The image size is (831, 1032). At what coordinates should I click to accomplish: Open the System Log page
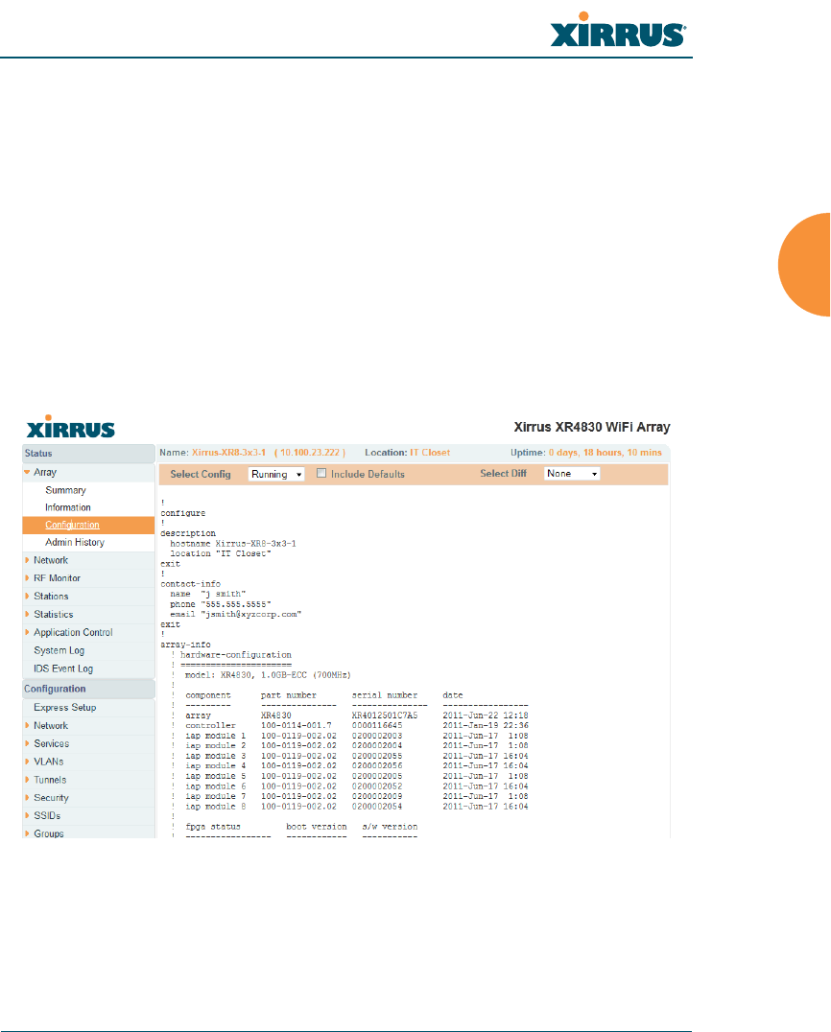click(x=59, y=650)
